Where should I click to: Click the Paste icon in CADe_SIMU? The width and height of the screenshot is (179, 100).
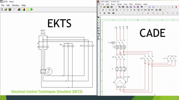(123, 7)
